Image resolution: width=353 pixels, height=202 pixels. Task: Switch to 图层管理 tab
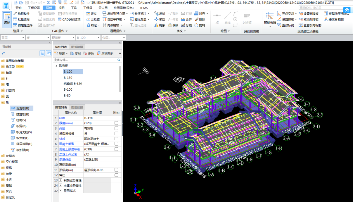77,107
